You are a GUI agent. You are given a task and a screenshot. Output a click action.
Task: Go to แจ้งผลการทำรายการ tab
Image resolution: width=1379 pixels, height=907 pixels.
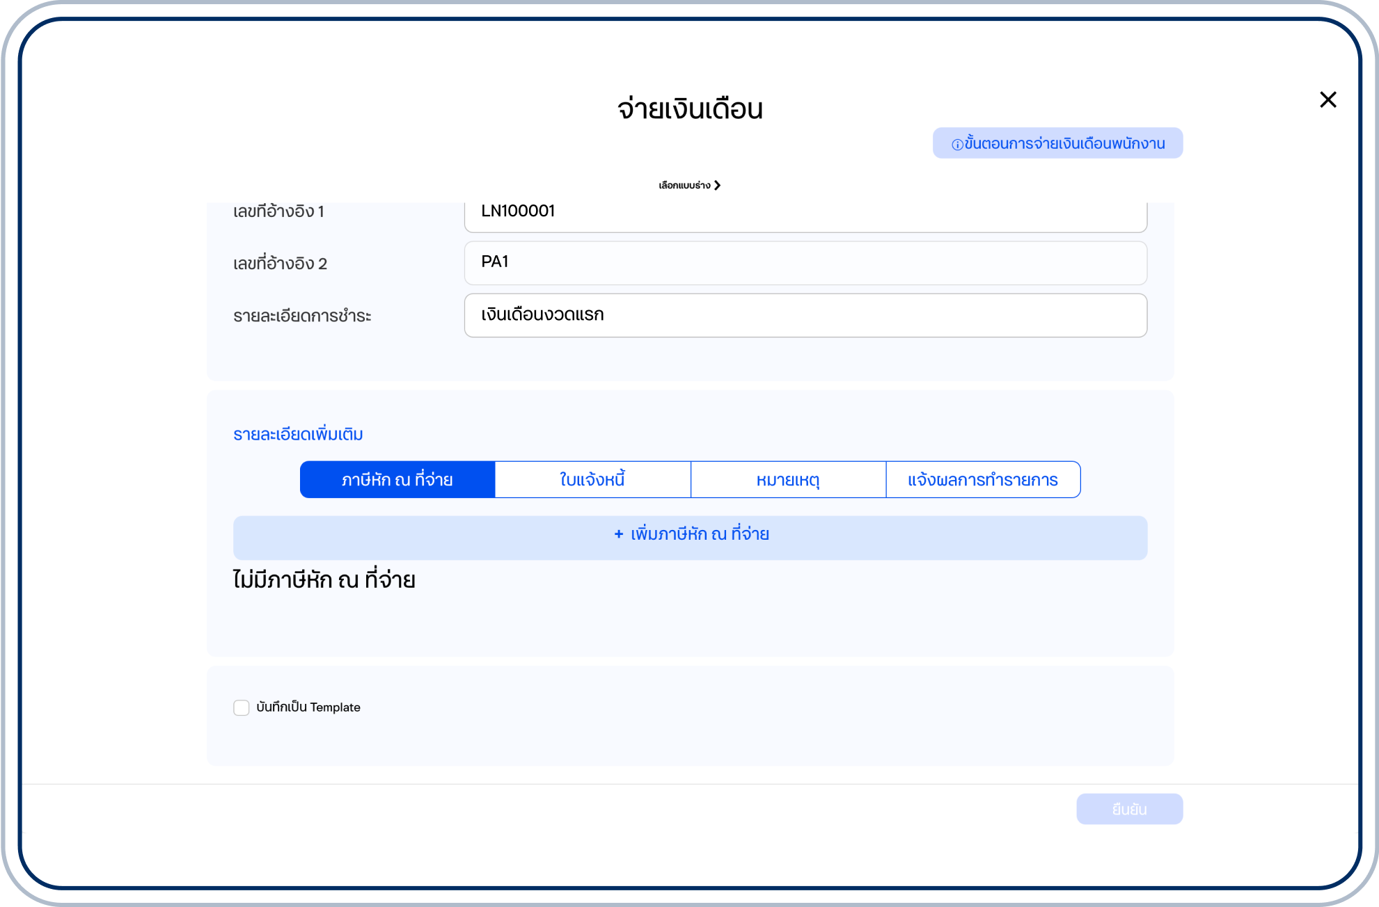(982, 480)
